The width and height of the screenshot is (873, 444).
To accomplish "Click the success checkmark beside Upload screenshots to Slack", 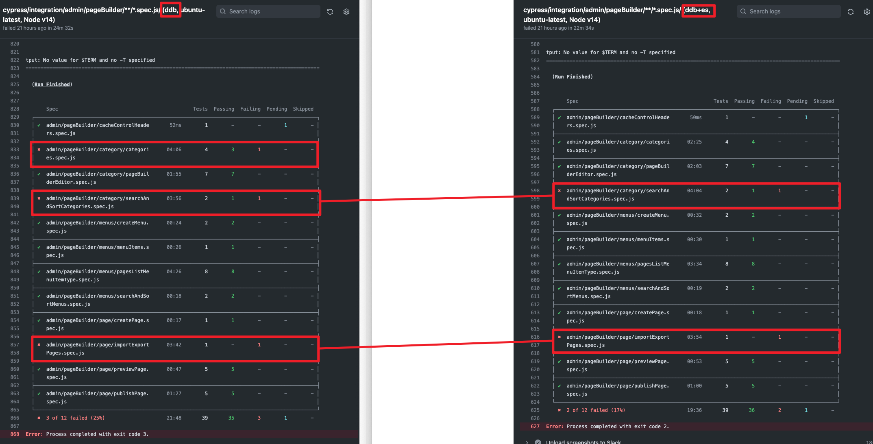I will click(538, 442).
